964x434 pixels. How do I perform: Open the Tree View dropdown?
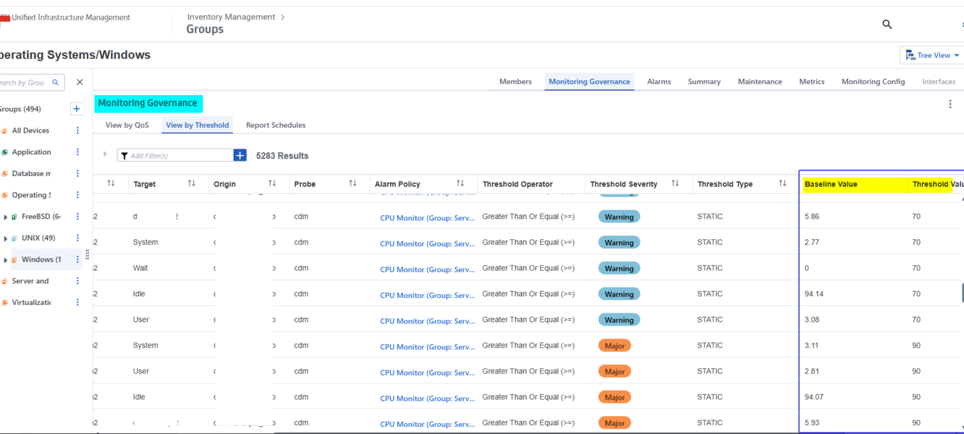[931, 55]
